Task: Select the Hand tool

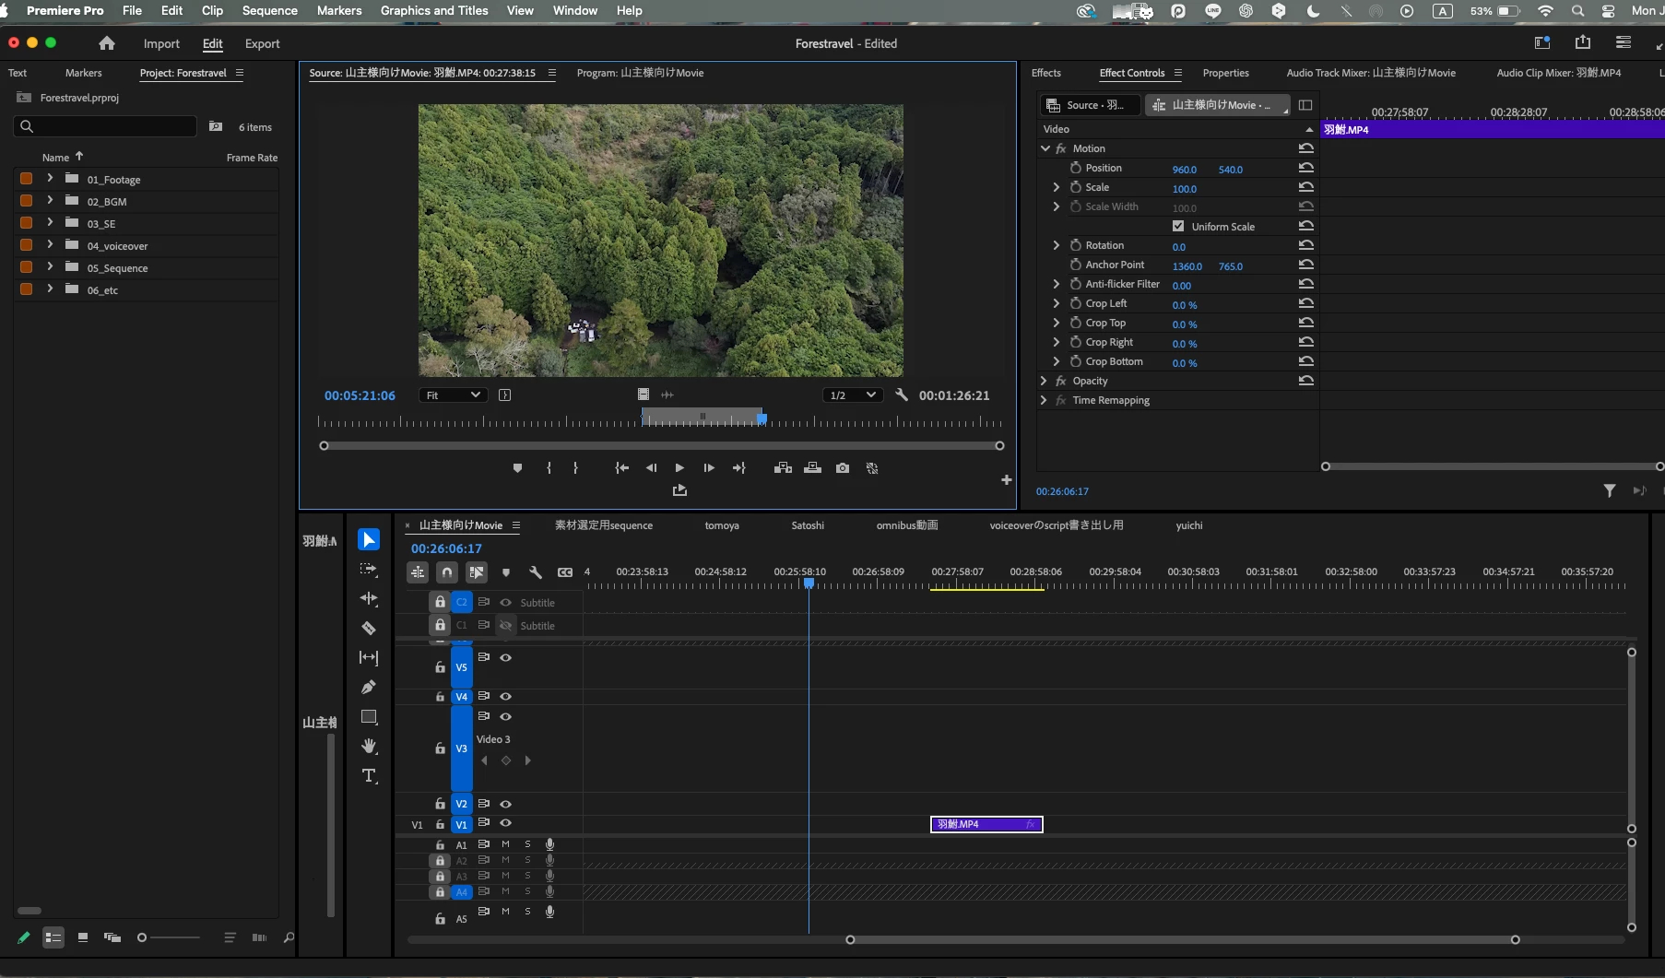Action: [x=369, y=746]
